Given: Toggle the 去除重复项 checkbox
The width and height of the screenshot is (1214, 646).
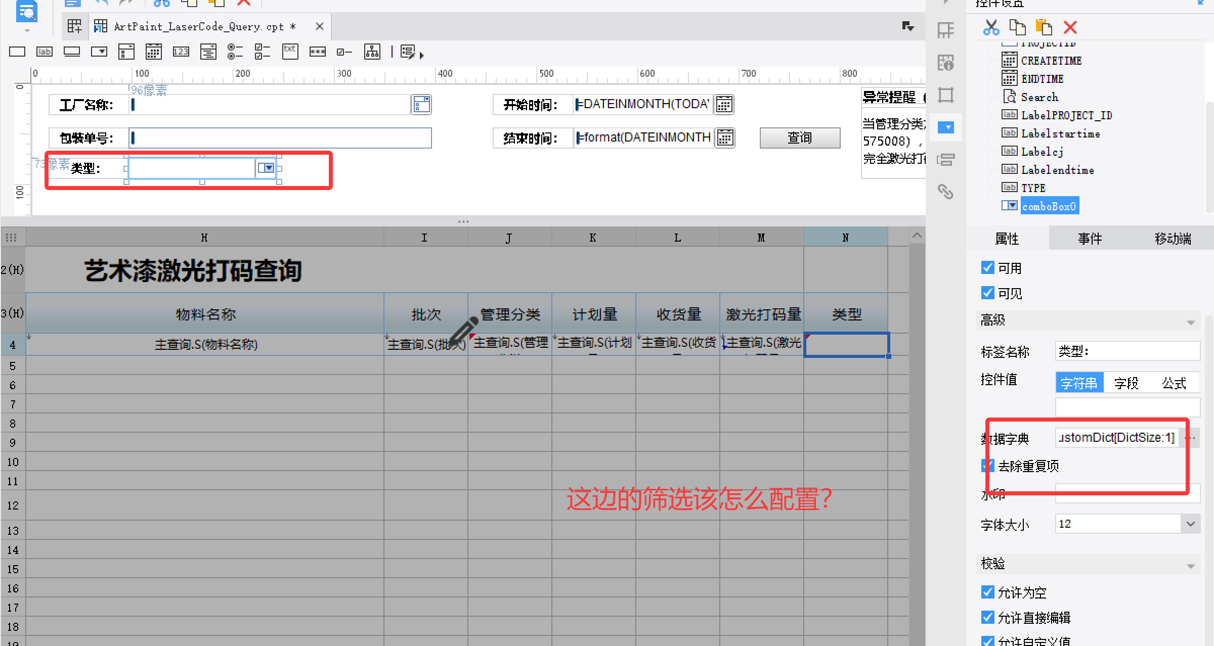Looking at the screenshot, I should pos(987,466).
